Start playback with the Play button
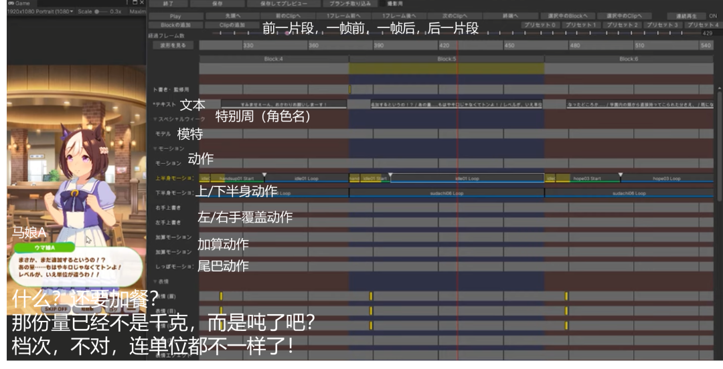The height and width of the screenshot is (369, 723). [175, 16]
